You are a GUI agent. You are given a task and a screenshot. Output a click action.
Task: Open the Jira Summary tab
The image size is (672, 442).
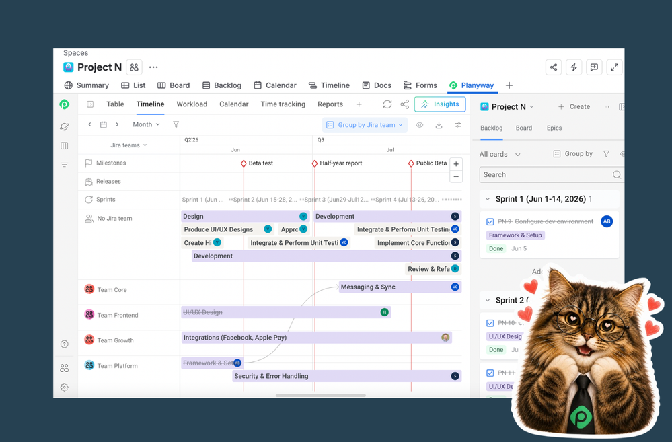click(86, 85)
